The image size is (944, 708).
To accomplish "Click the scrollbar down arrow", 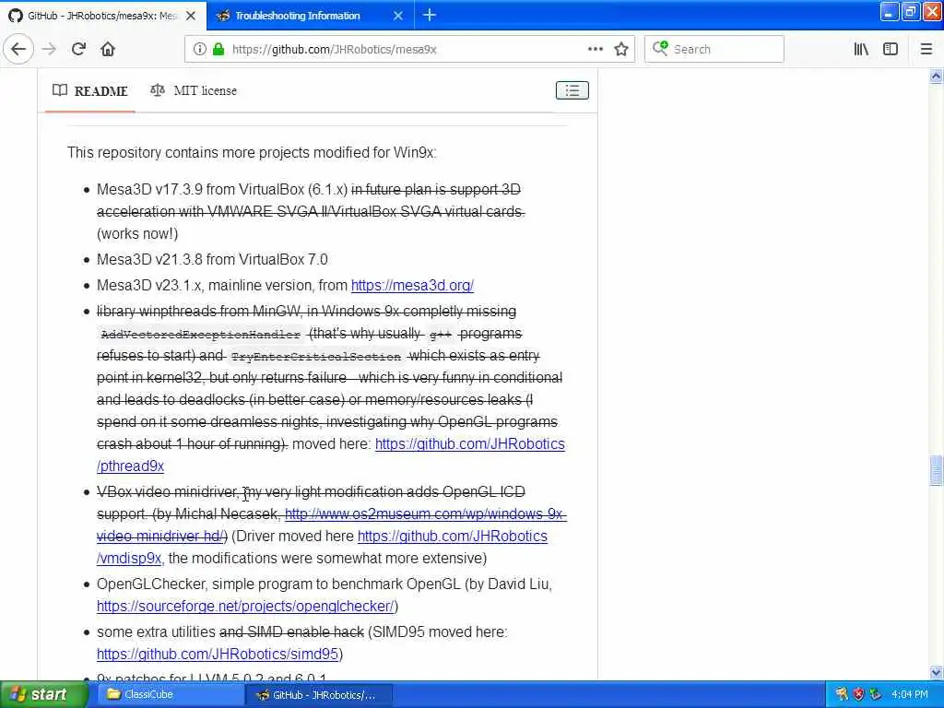I will pyautogui.click(x=936, y=672).
